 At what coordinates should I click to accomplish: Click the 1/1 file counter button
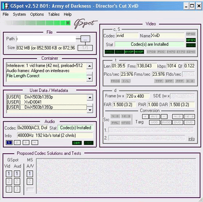(85, 48)
